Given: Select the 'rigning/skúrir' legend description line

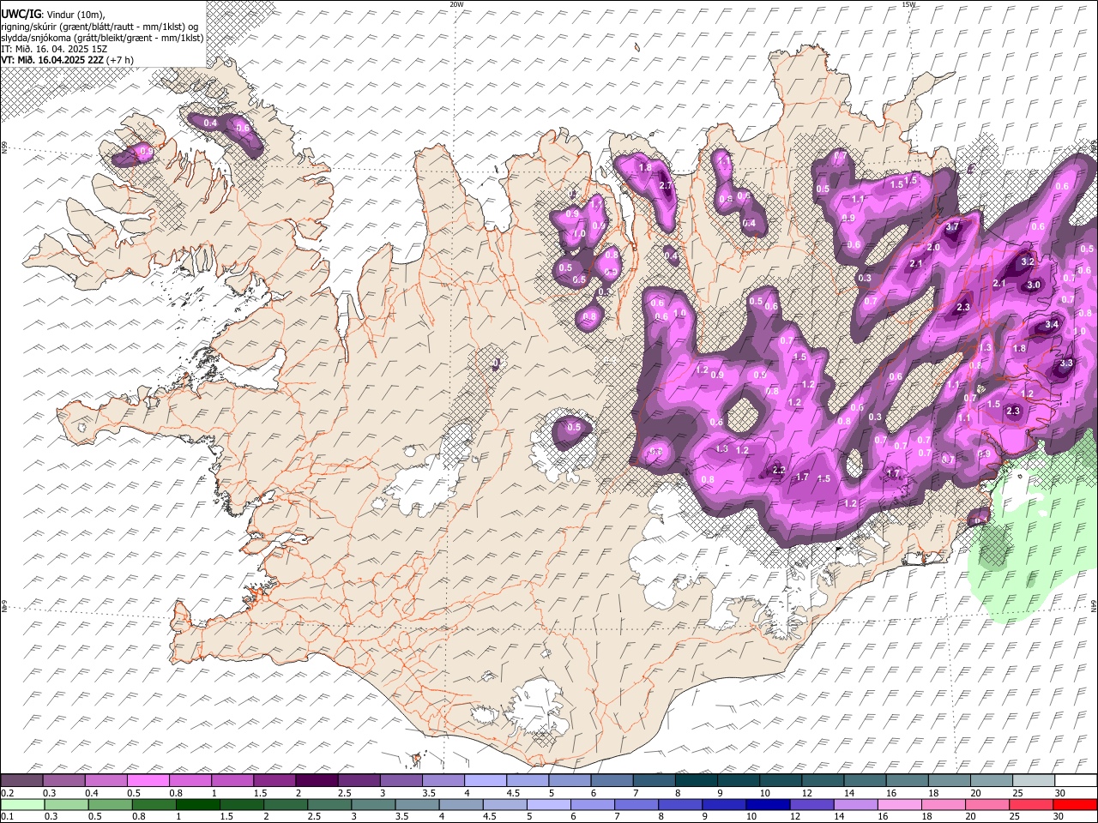Looking at the screenshot, I should 99,26.
